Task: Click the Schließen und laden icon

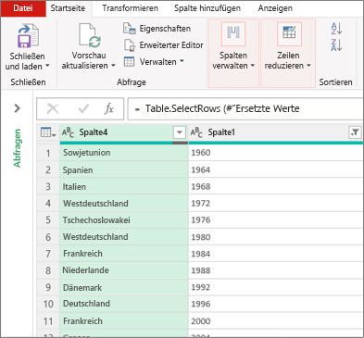Action: coord(28,36)
